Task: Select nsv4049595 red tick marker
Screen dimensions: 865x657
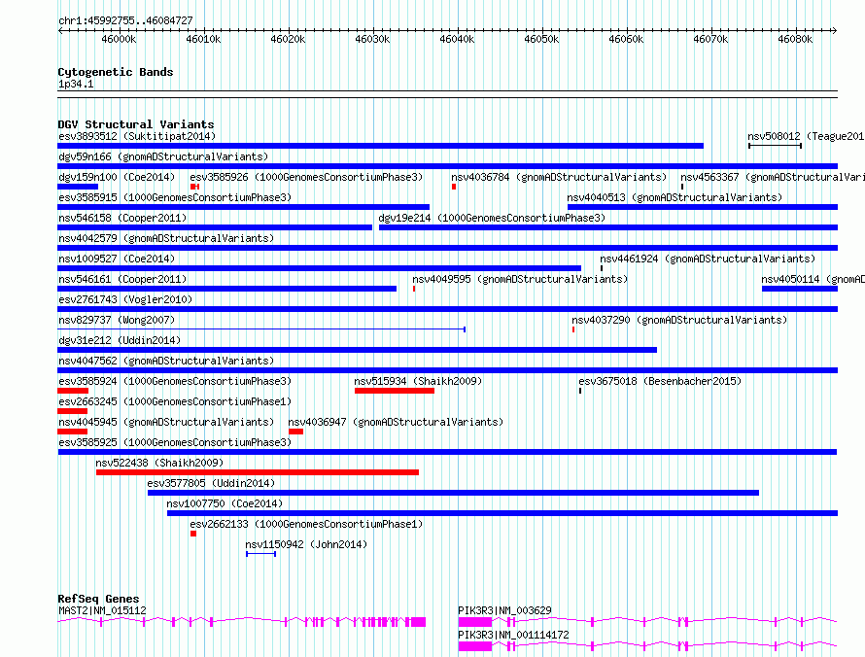Action: 414,289
